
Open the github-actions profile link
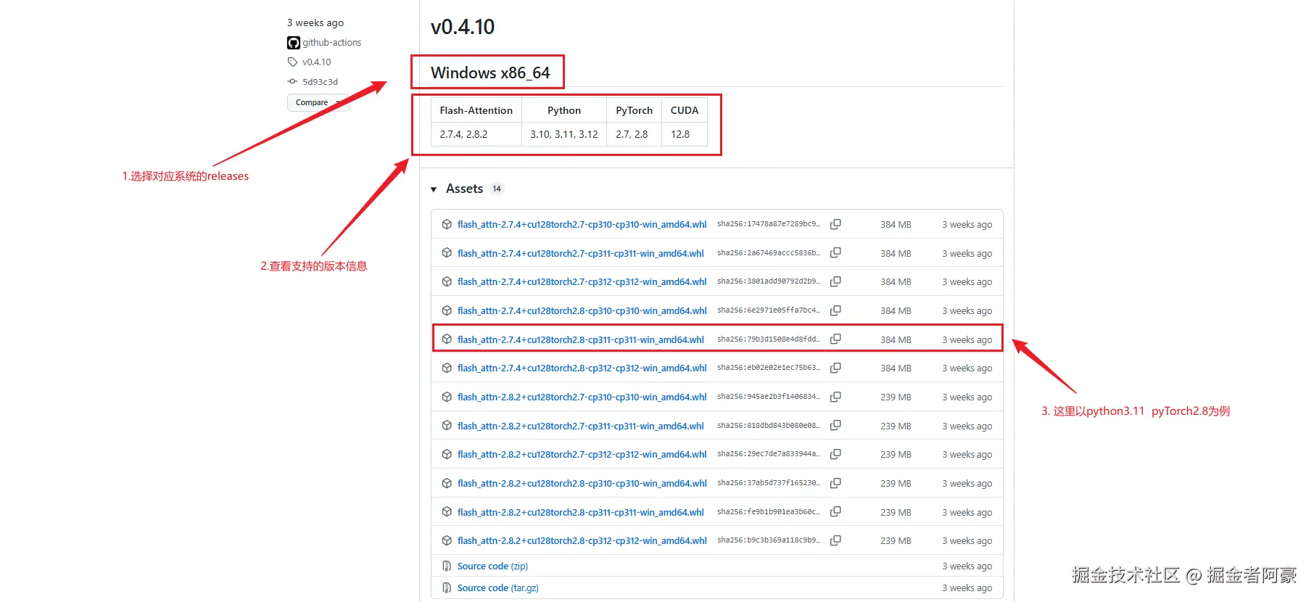331,43
